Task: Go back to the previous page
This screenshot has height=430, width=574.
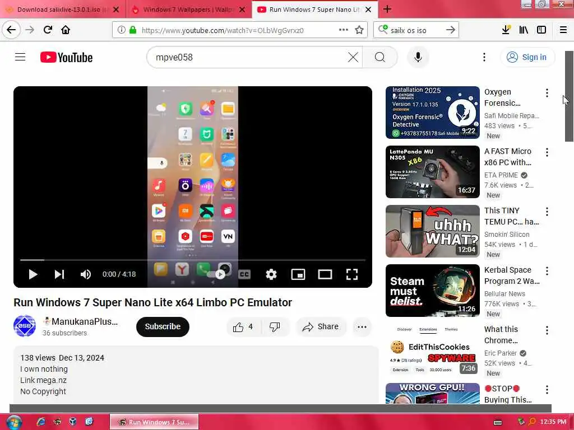Action: (11, 30)
